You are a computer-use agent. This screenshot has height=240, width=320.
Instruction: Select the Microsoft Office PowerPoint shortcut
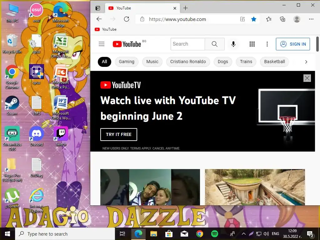[x=61, y=77]
